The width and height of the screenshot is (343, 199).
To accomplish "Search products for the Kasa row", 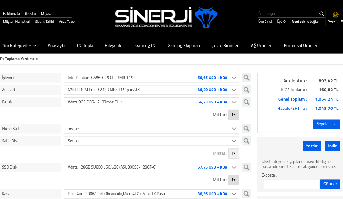I will (x=246, y=194).
